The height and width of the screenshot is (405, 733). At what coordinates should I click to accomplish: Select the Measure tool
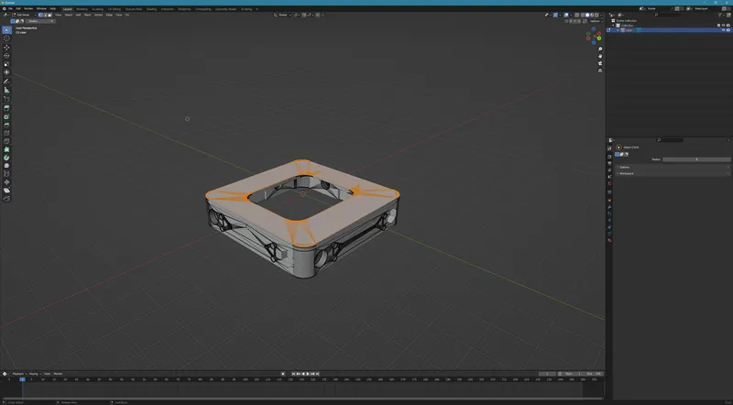point(6,90)
